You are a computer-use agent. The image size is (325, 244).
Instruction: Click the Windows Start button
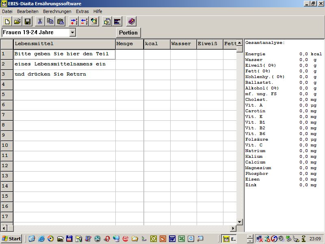coord(11,239)
